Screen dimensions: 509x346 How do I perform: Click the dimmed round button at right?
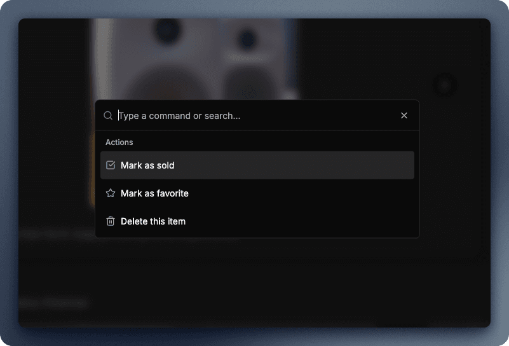[x=444, y=85]
